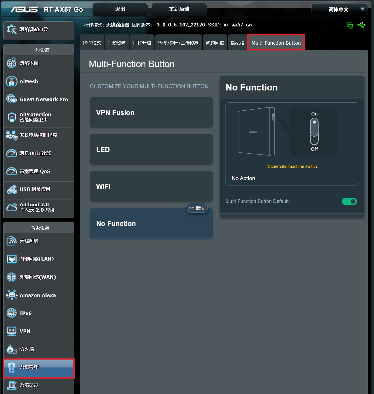
Task: Open 外部网络(WAN) menu label
Action: (x=38, y=277)
